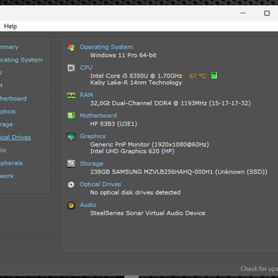The width and height of the screenshot is (278, 278).
Task: Select Graphics in the sidebar
Action: 8,112
